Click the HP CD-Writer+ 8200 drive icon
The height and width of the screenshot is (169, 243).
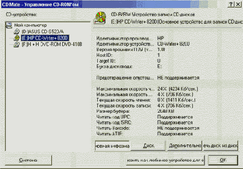coord(17,38)
